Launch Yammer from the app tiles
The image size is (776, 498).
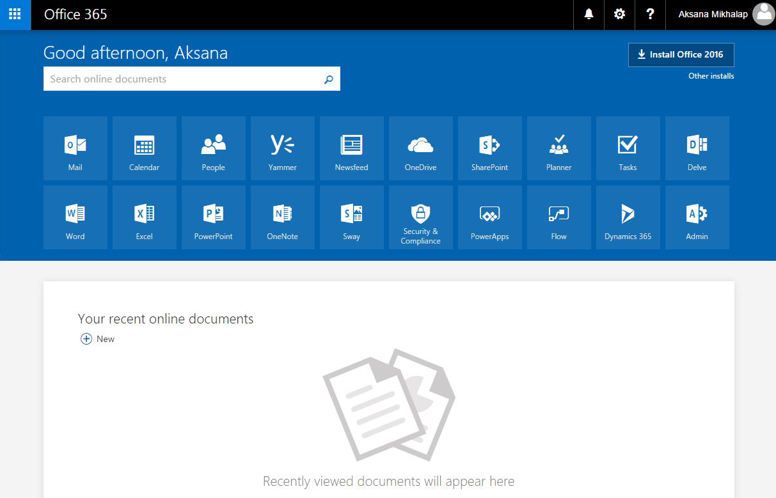[x=283, y=148]
